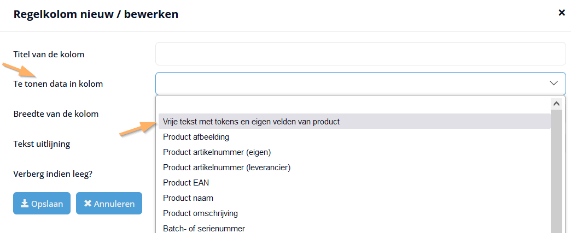571x233 pixels.
Task: Click the Te tonen data combo box
Action: pos(360,83)
